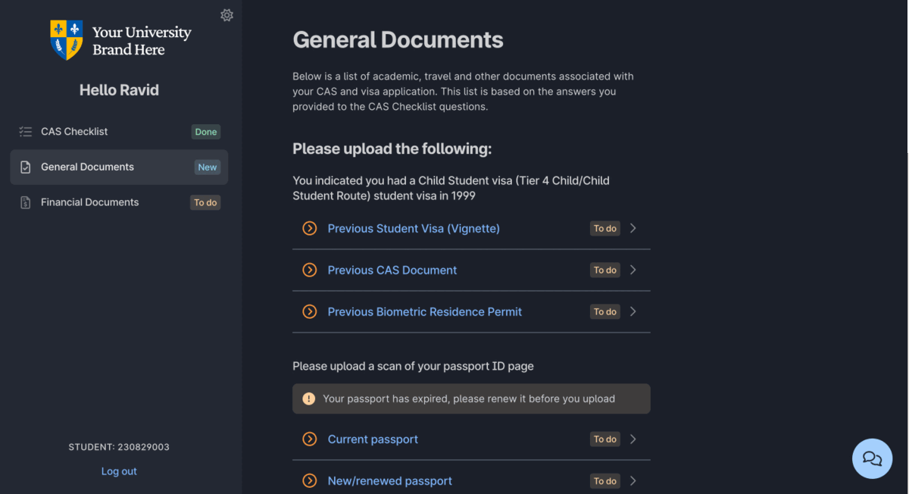Open the settings gear icon
The width and height of the screenshot is (909, 494).
(x=226, y=14)
